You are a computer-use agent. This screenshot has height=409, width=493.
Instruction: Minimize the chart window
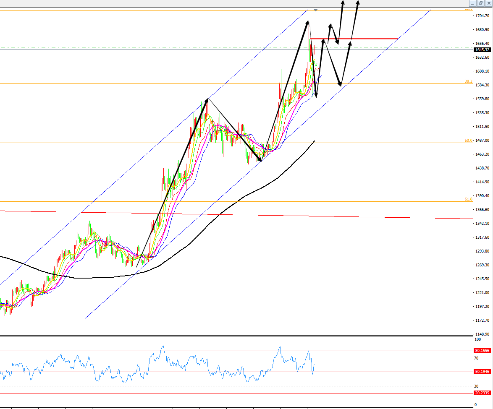472,3
